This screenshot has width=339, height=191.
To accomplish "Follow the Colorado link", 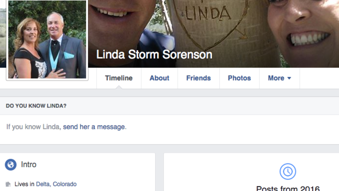I will point(65,184).
